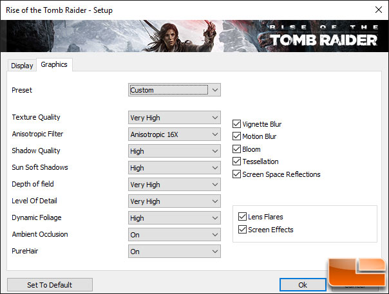Viewport: 389px width, 294px height.
Task: Select the Graphics tab
Action: click(x=54, y=64)
